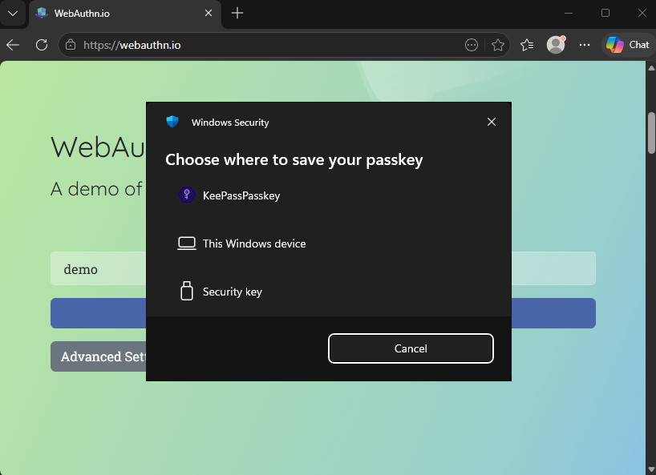Image resolution: width=656 pixels, height=475 pixels.
Task: Open Settings and more menu
Action: pyautogui.click(x=585, y=45)
